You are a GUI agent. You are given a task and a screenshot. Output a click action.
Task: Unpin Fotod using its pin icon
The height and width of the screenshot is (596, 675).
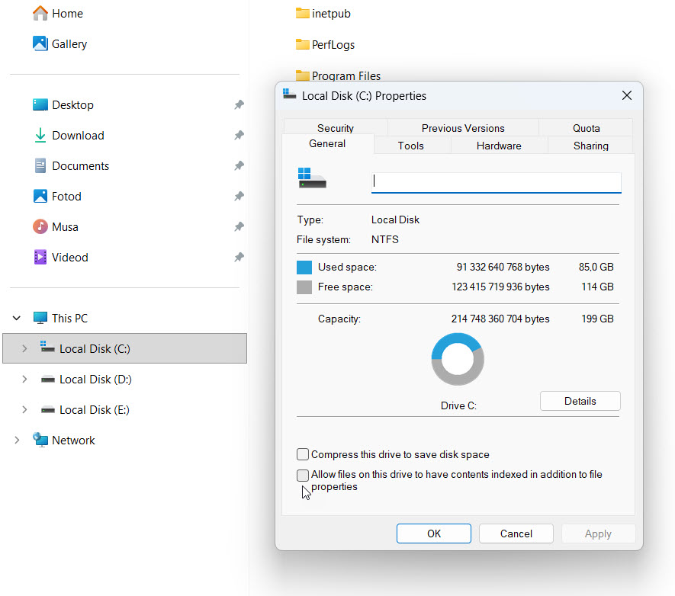tap(239, 197)
